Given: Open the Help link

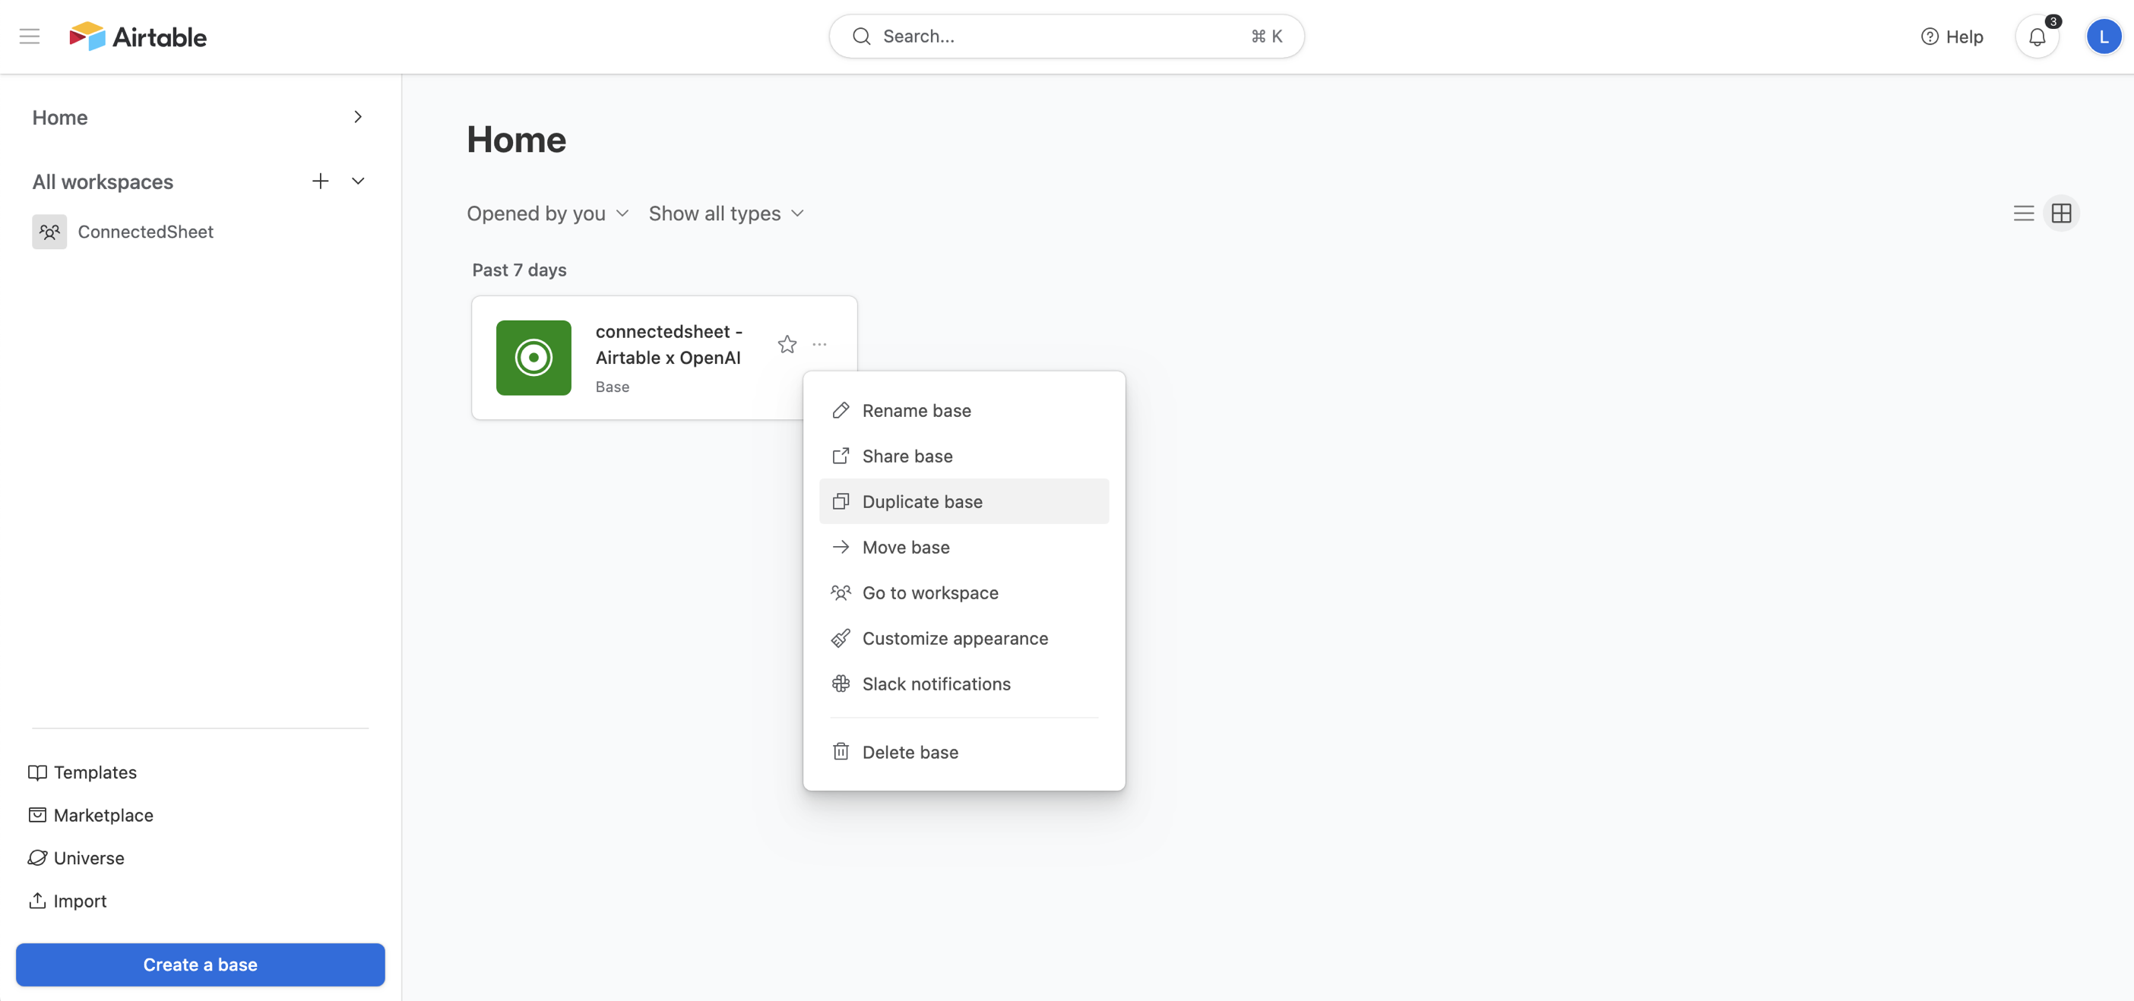Looking at the screenshot, I should 1952,36.
